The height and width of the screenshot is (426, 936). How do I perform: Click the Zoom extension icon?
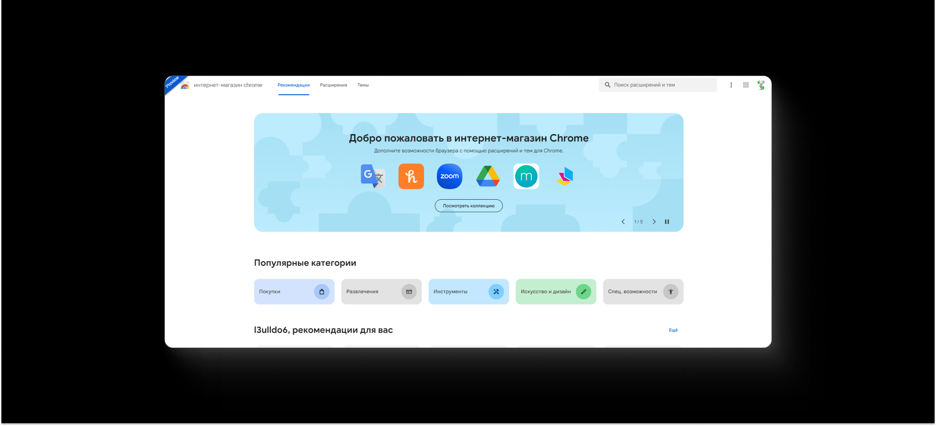(x=449, y=176)
